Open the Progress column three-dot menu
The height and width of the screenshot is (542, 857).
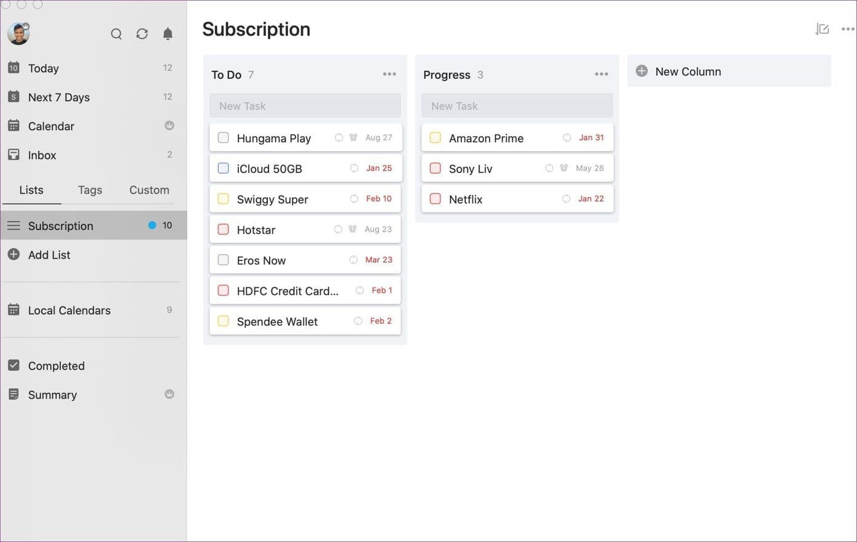(x=602, y=74)
